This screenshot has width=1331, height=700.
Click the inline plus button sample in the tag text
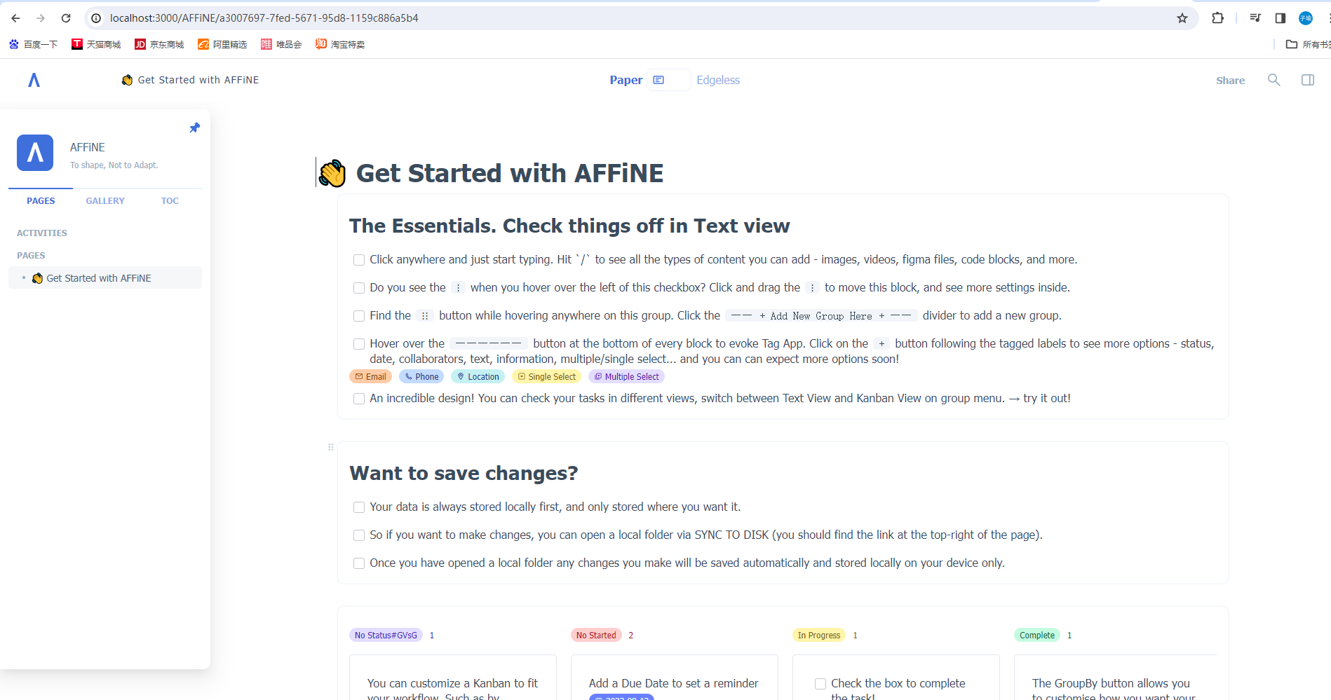click(881, 344)
